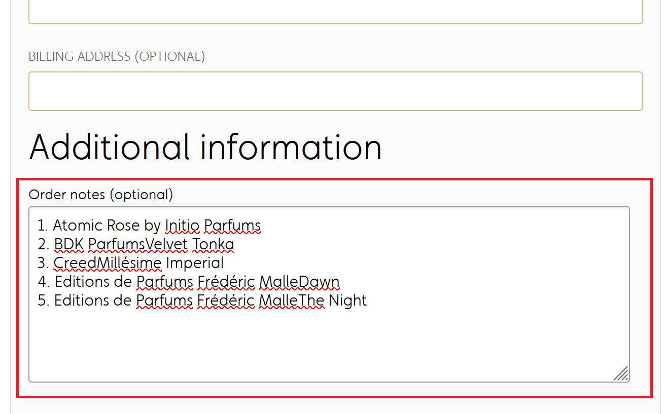Place cursor on the word 'Night'

348,300
